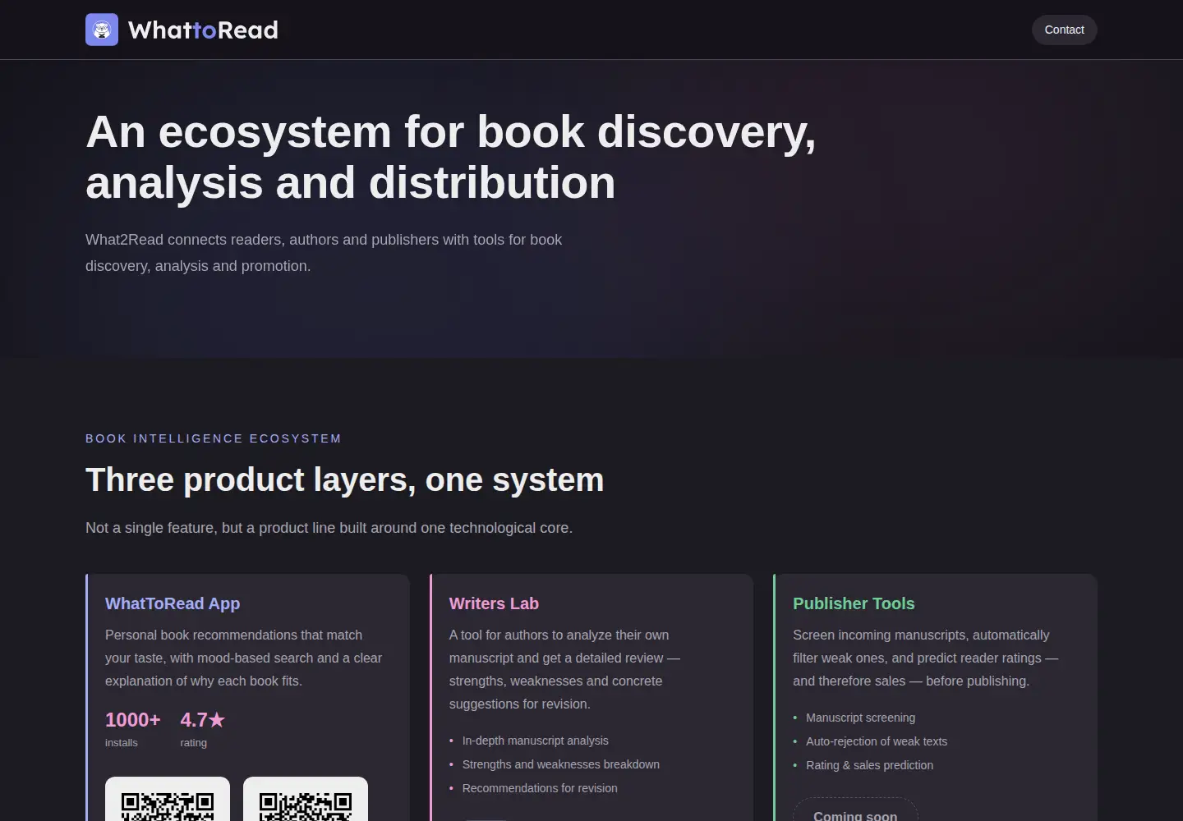The image size is (1183, 821).
Task: Click the "Personal book recommendations" description text
Action: [x=244, y=658]
